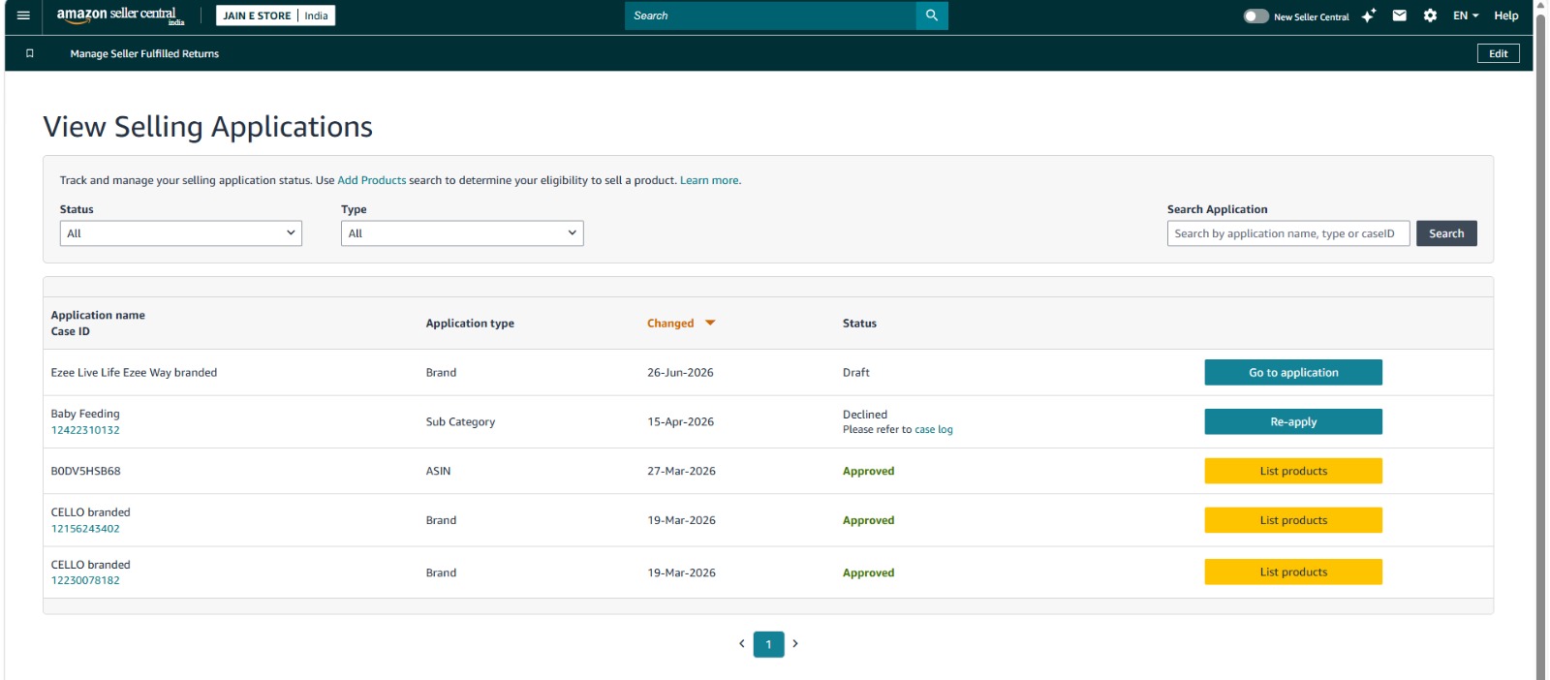The height and width of the screenshot is (680, 1550).
Task: Open case ID 12422310132 link
Action: click(x=85, y=430)
